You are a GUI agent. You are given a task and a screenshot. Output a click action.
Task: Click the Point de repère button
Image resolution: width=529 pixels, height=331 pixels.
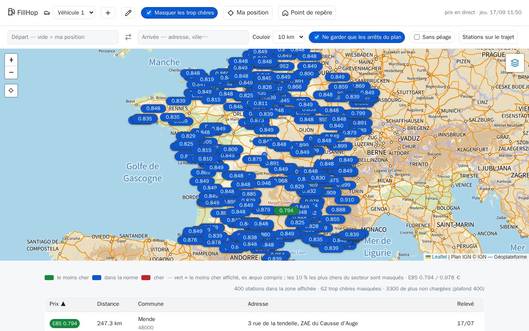click(307, 13)
